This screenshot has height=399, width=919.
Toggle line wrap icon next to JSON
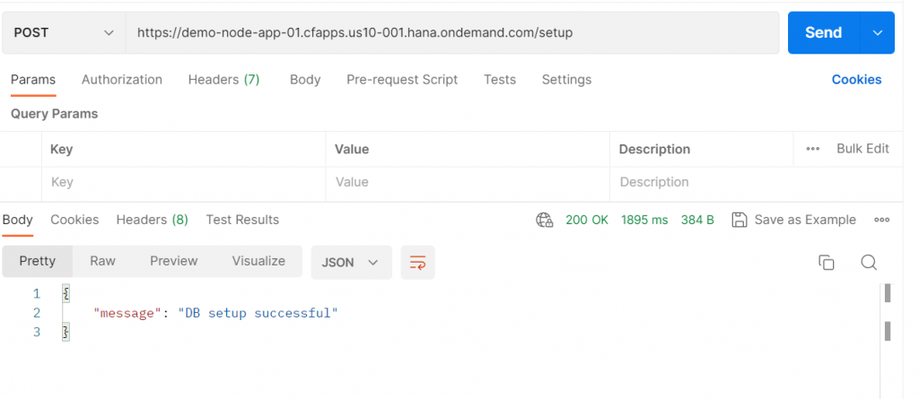point(418,263)
